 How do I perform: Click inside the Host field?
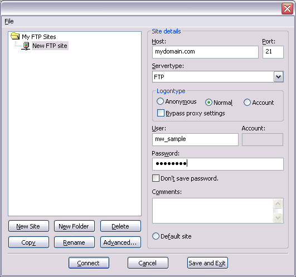[205, 52]
